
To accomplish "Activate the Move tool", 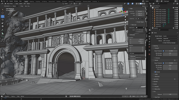I will (3, 16).
